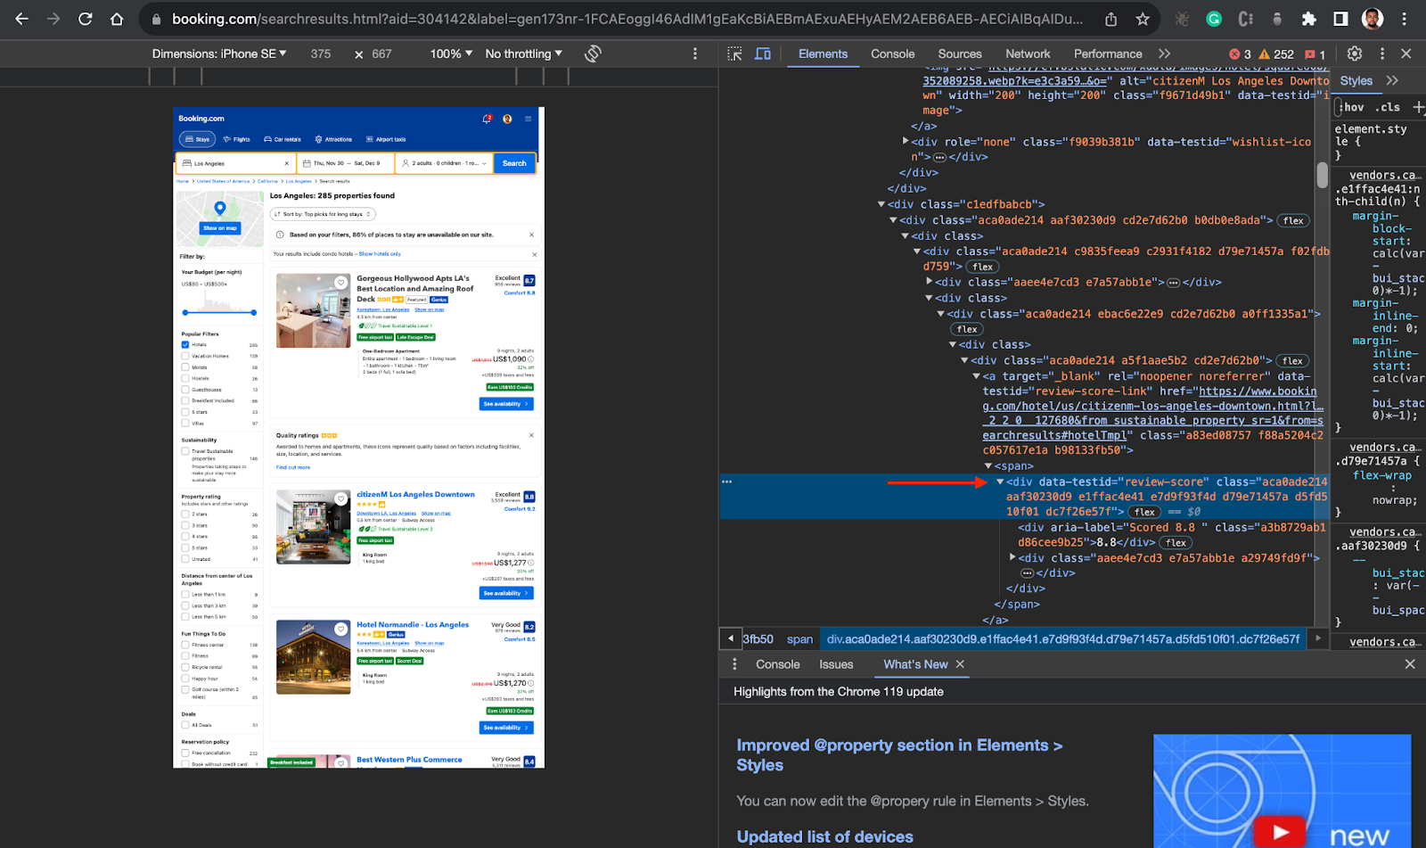The height and width of the screenshot is (848, 1426).
Task: Activate the inspect element picker
Action: 734,54
